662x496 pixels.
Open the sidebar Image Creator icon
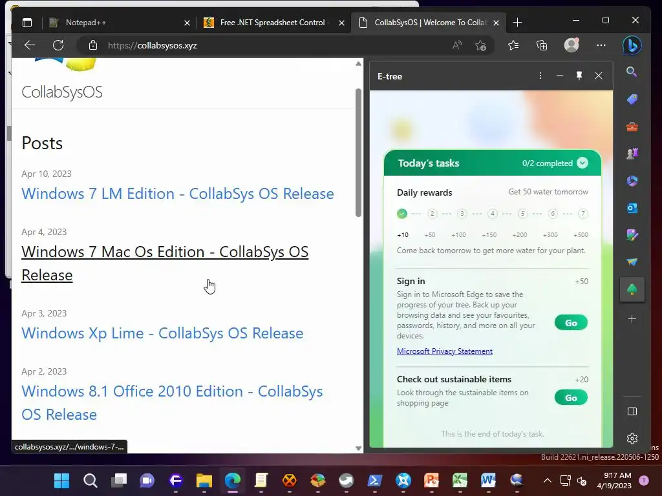point(632,235)
